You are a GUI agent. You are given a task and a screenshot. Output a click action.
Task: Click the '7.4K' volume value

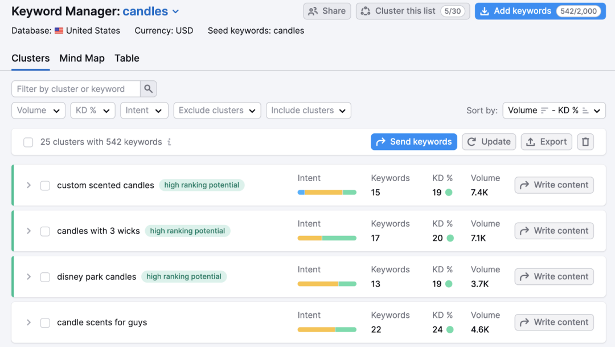click(x=479, y=193)
